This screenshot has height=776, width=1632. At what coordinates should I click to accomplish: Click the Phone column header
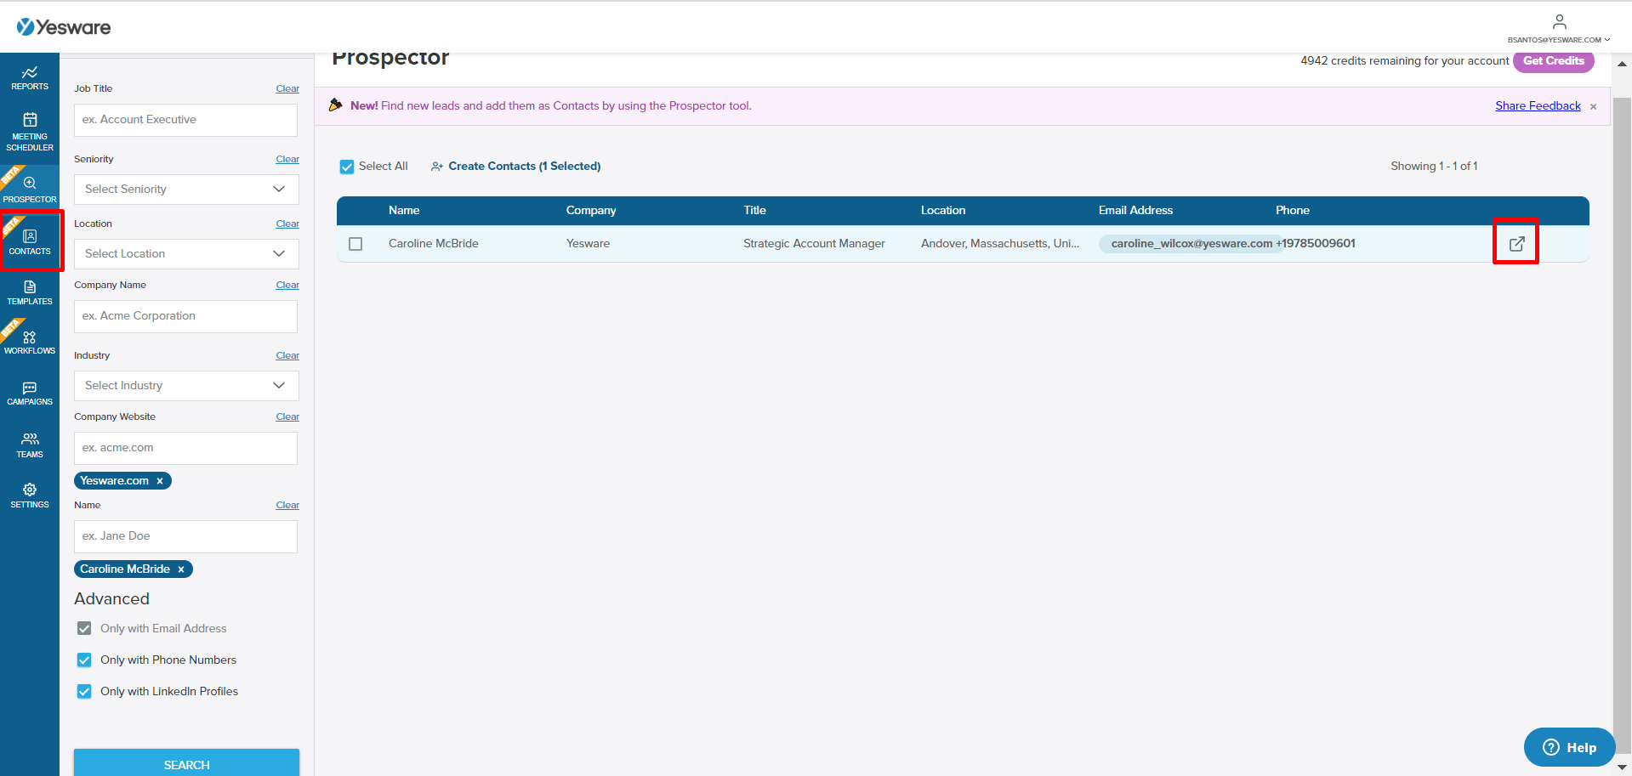tap(1293, 210)
